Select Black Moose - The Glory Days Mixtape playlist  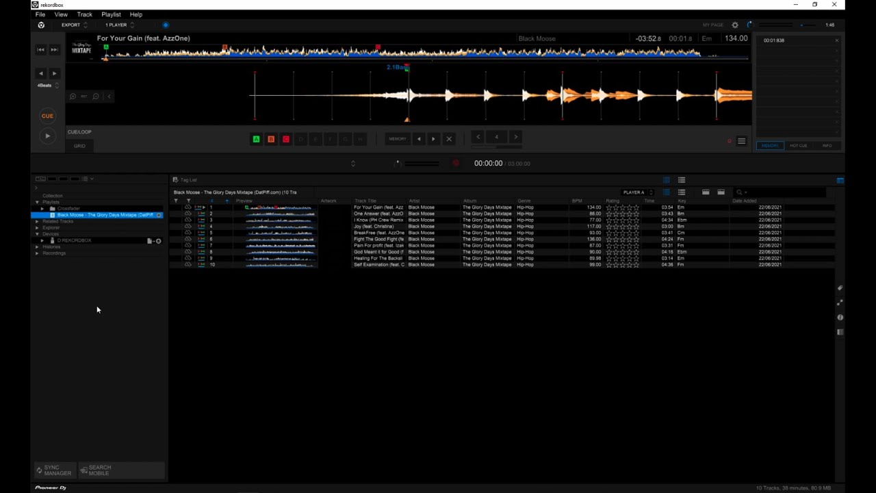click(96, 215)
